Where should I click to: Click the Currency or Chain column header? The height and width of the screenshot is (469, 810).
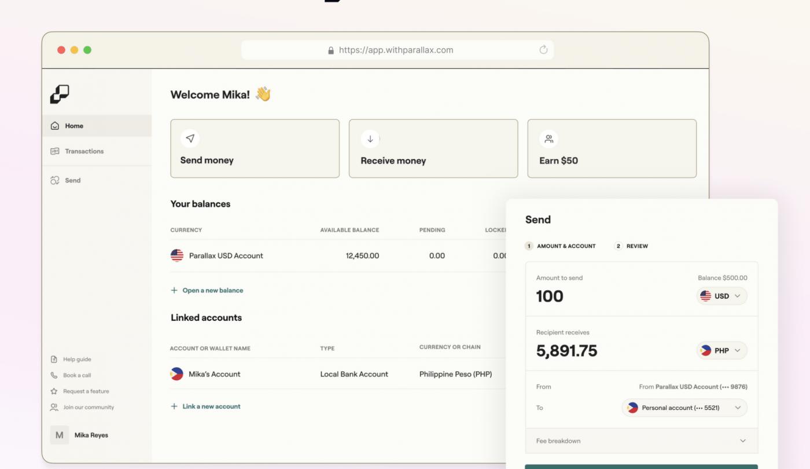450,347
